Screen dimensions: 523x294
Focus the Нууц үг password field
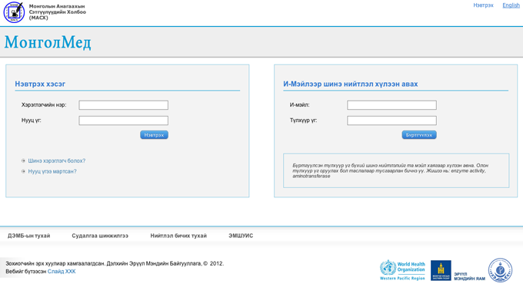123,121
